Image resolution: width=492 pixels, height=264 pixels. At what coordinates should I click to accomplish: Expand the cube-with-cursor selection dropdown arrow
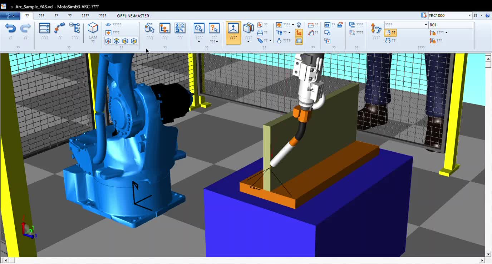199,42
